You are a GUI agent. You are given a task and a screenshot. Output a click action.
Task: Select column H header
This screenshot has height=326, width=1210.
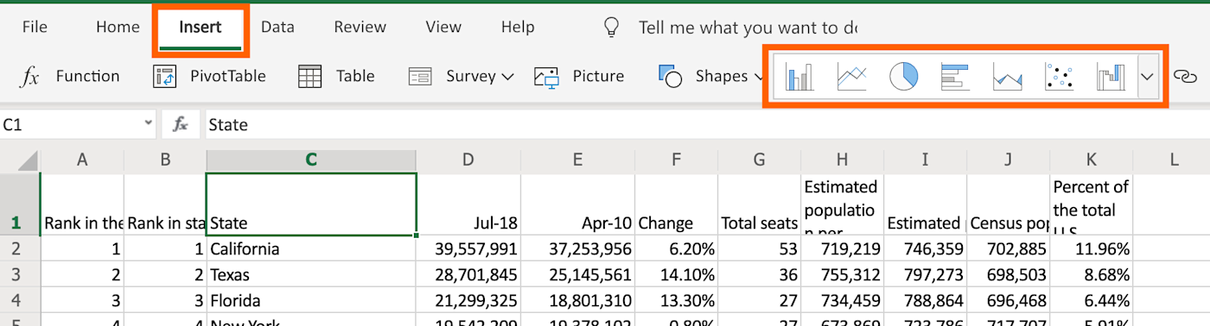pos(842,160)
